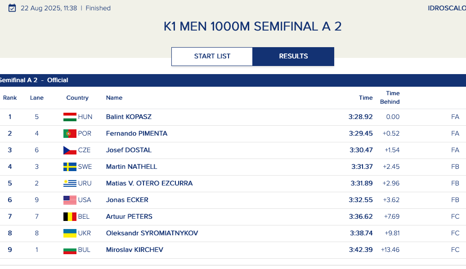Open Fernando PIMENTA athlete link
This screenshot has height=269, width=466.
[x=136, y=133]
